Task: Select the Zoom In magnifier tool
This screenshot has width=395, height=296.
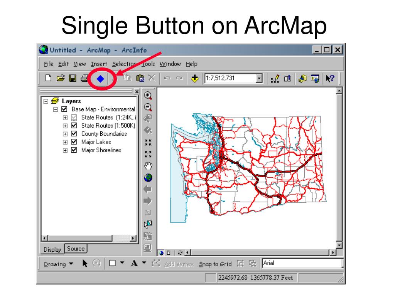Action: coord(148,95)
